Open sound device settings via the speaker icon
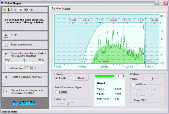Screen dimensions: 169x114 (26, 10)
